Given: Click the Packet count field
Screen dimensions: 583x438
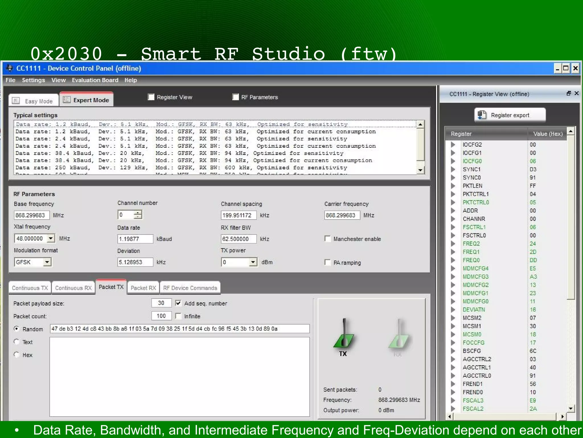Looking at the screenshot, I should (x=161, y=316).
